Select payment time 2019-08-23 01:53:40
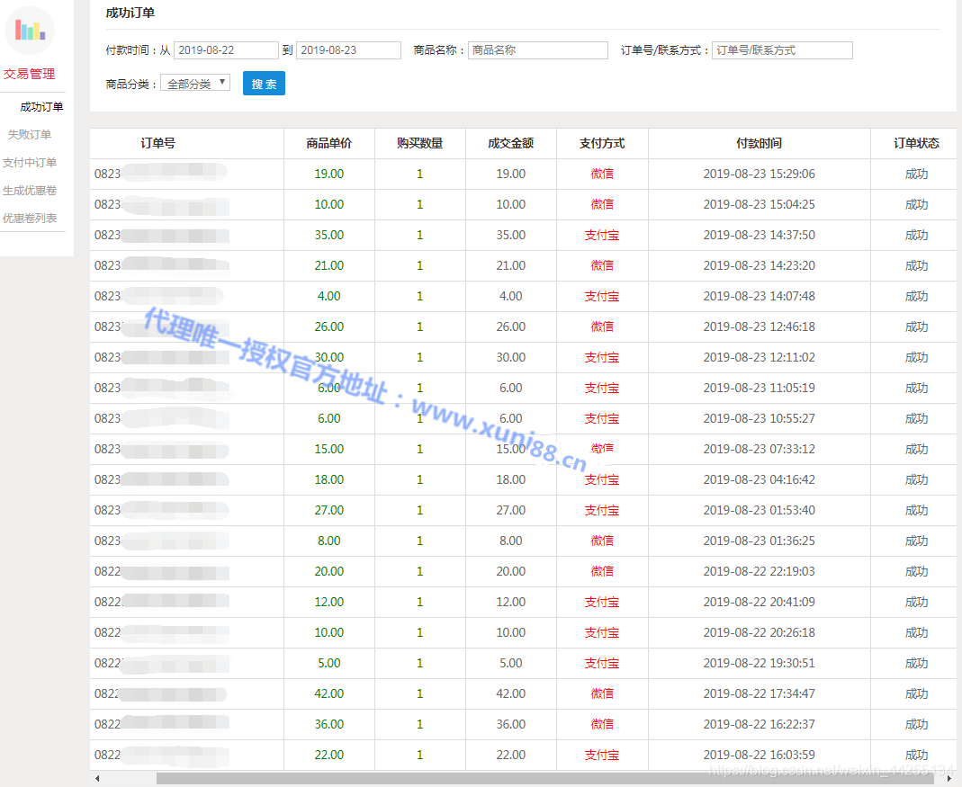The image size is (962, 787). pos(759,510)
